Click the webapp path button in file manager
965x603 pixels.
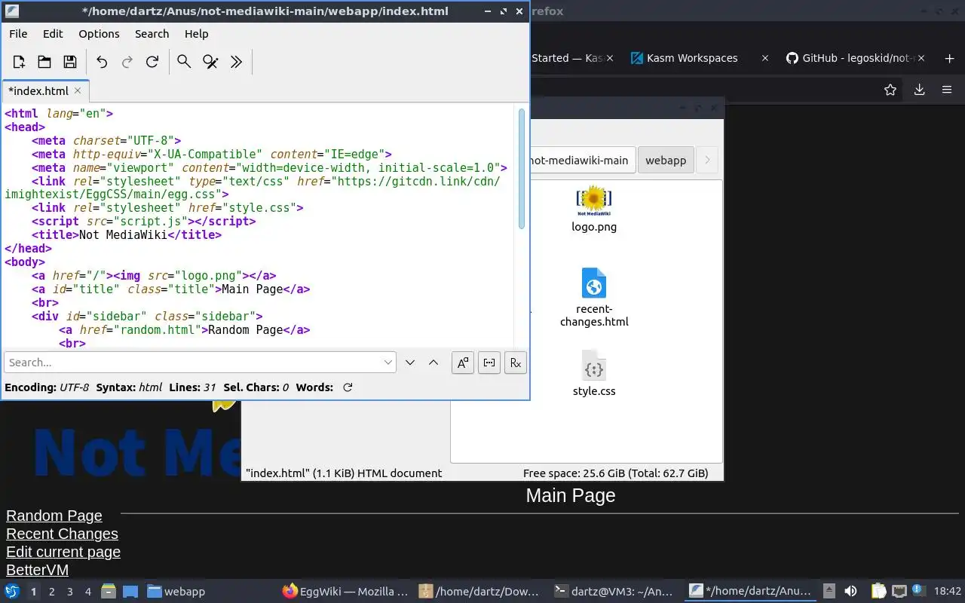point(666,161)
